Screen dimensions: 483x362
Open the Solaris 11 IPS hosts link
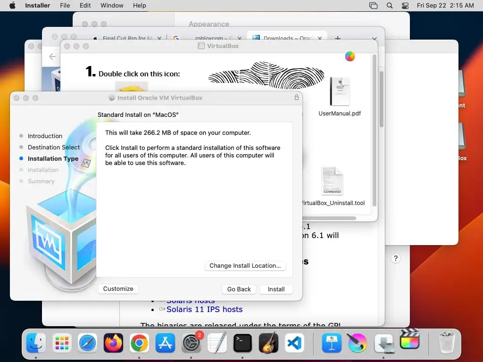click(x=205, y=309)
